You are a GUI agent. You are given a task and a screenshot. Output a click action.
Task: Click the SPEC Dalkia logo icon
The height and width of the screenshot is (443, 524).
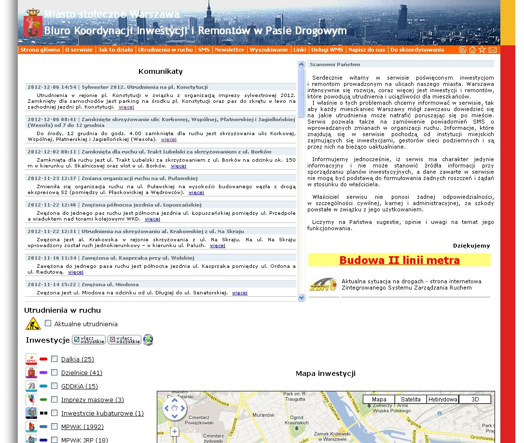tap(31, 359)
